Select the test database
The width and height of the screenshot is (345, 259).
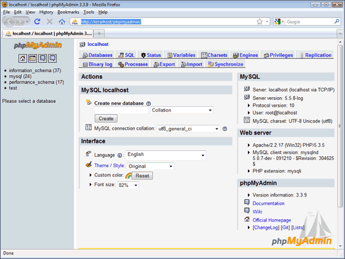[x=12, y=88]
